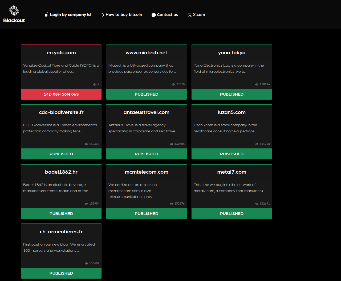Select the antaeustravel.com card heading

pos(147,112)
